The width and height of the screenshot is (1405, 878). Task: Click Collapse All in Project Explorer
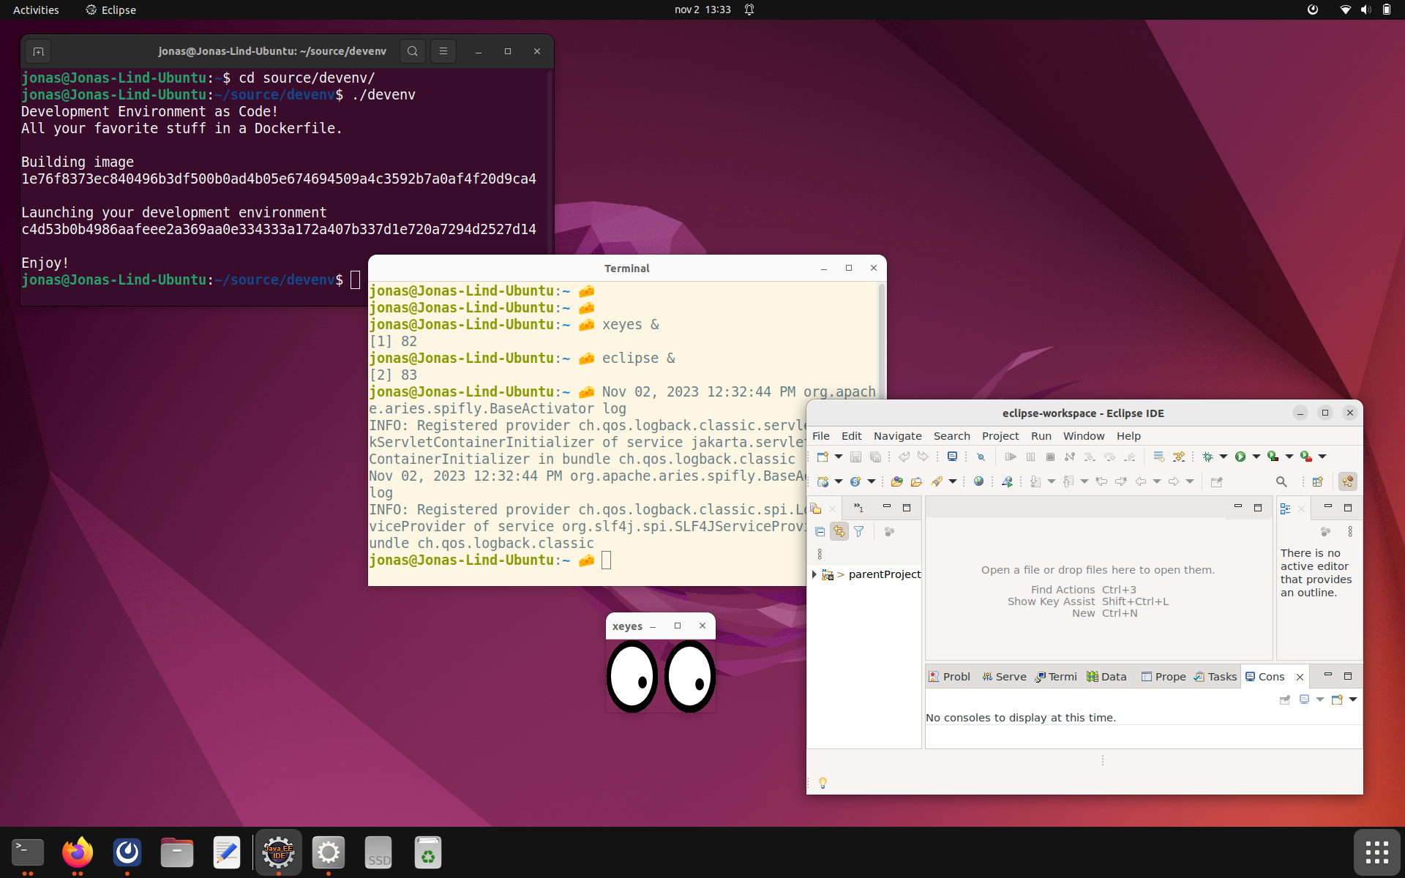click(820, 532)
